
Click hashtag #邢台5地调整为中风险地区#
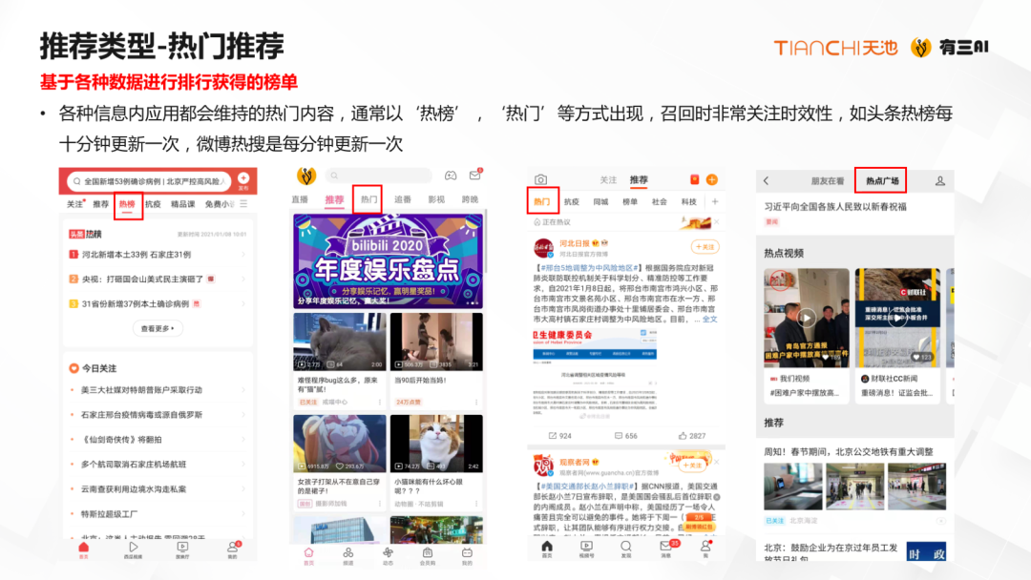588,268
